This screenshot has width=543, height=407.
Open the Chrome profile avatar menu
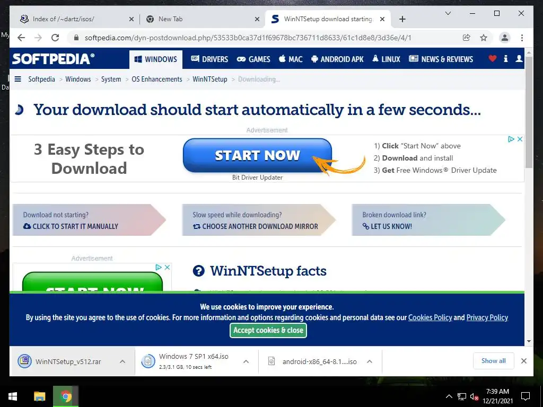(505, 38)
